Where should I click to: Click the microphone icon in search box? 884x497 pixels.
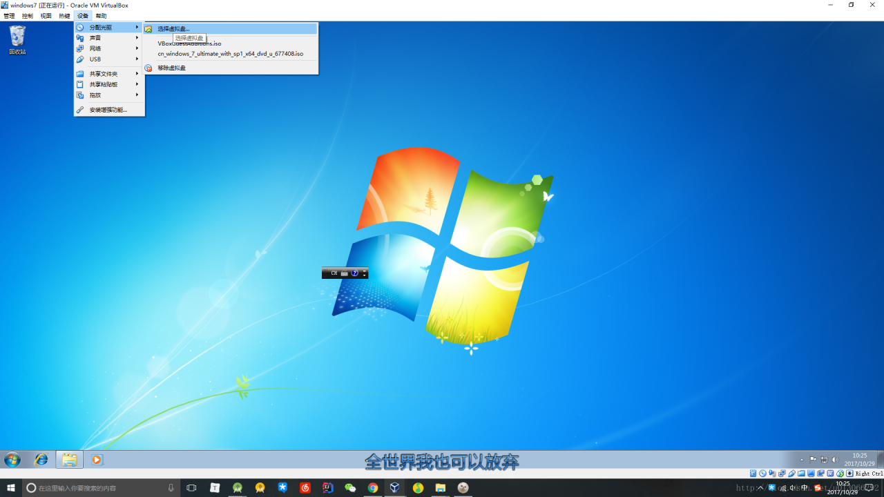pyautogui.click(x=171, y=488)
